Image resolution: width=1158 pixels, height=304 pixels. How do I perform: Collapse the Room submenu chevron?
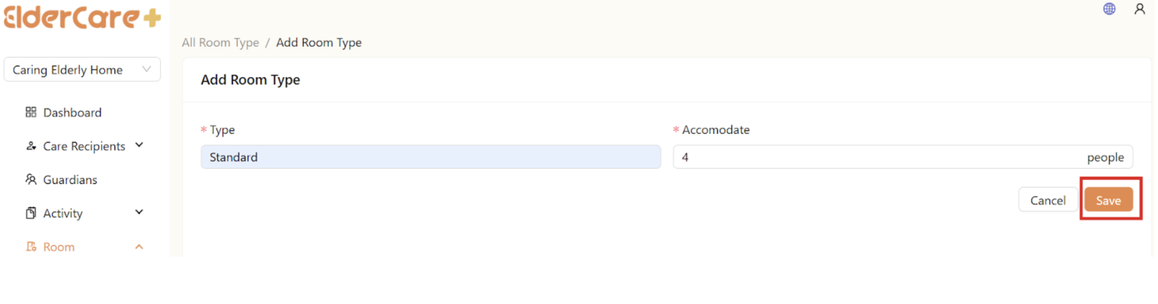(139, 246)
